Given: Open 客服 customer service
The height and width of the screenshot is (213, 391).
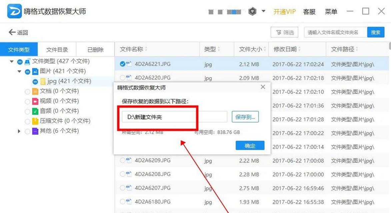Looking at the screenshot, I should [x=309, y=11].
